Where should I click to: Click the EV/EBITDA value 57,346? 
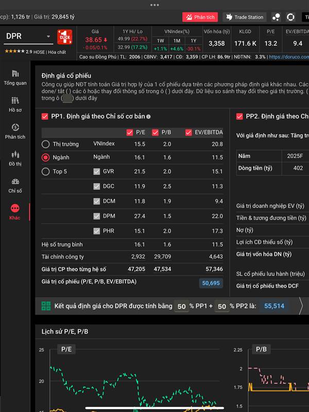(214, 269)
